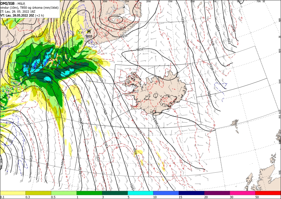The height and width of the screenshot is (199, 281).
Task: Click the '15' legend scale value
Action: (x=180, y=197)
